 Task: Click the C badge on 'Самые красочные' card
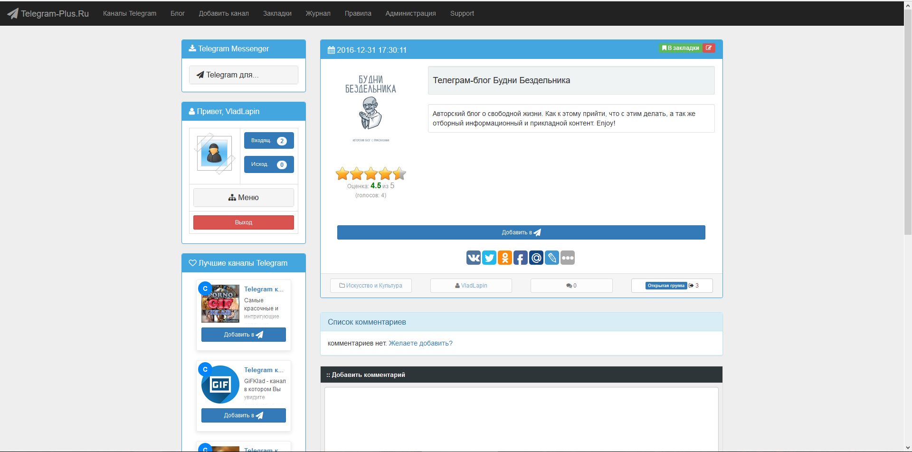pyautogui.click(x=205, y=288)
